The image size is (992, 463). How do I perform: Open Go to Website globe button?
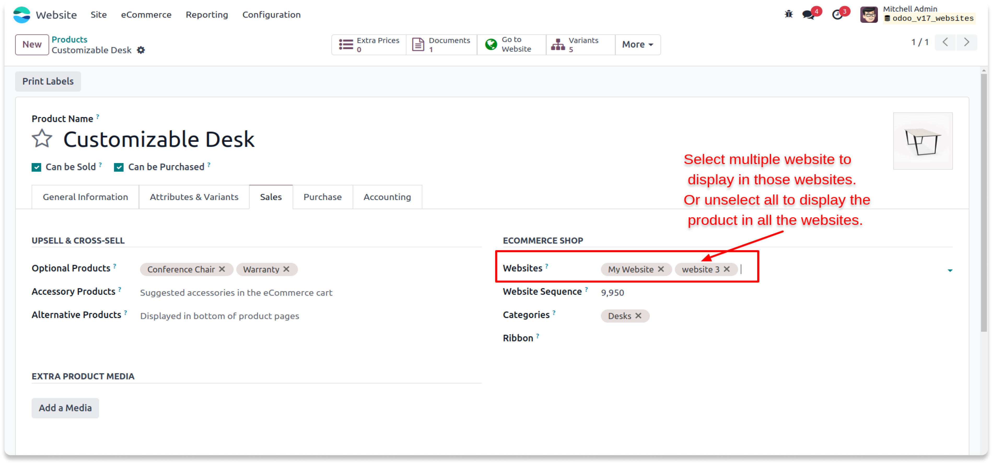(x=511, y=45)
